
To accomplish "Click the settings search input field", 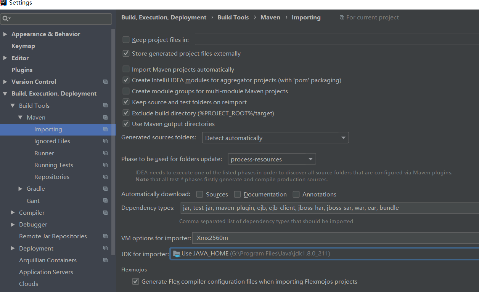I will point(56,19).
